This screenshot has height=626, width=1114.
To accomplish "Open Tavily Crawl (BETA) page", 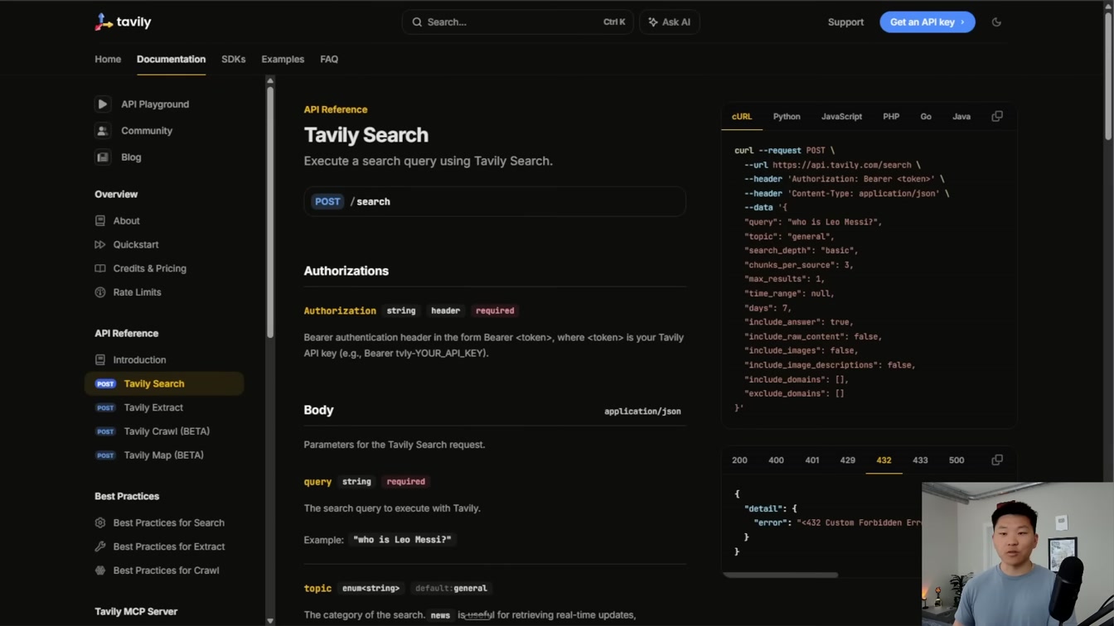I will pyautogui.click(x=167, y=431).
